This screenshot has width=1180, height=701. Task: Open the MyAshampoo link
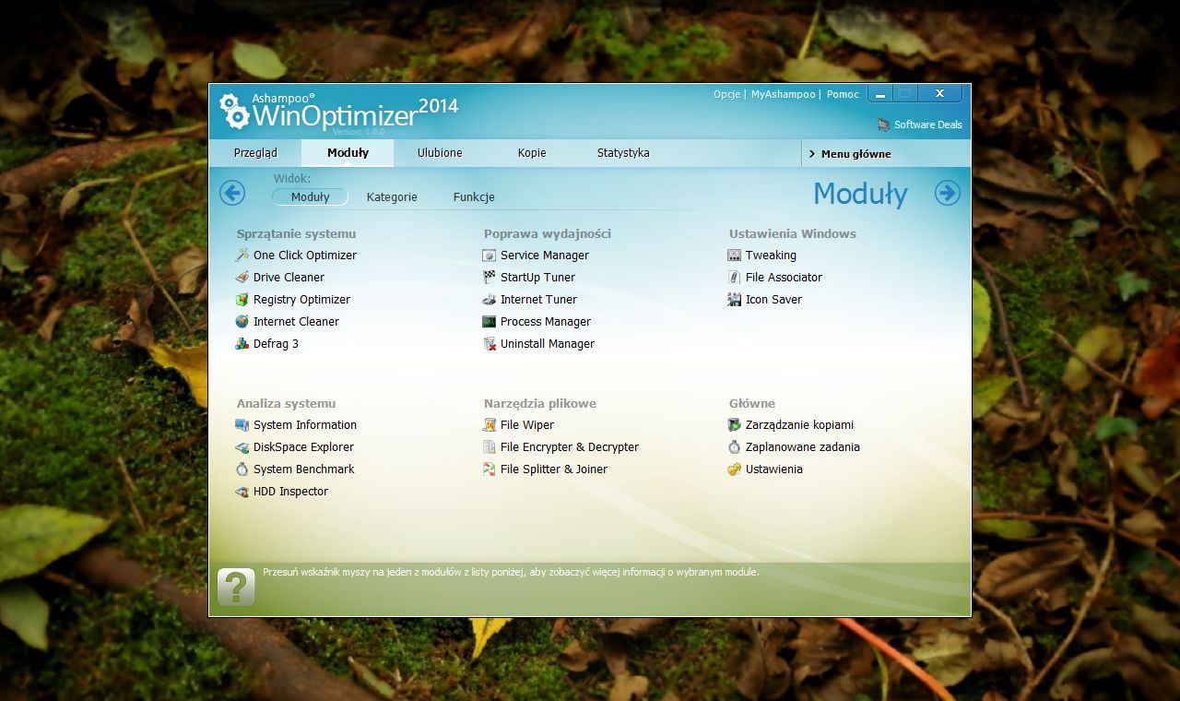pyautogui.click(x=783, y=94)
